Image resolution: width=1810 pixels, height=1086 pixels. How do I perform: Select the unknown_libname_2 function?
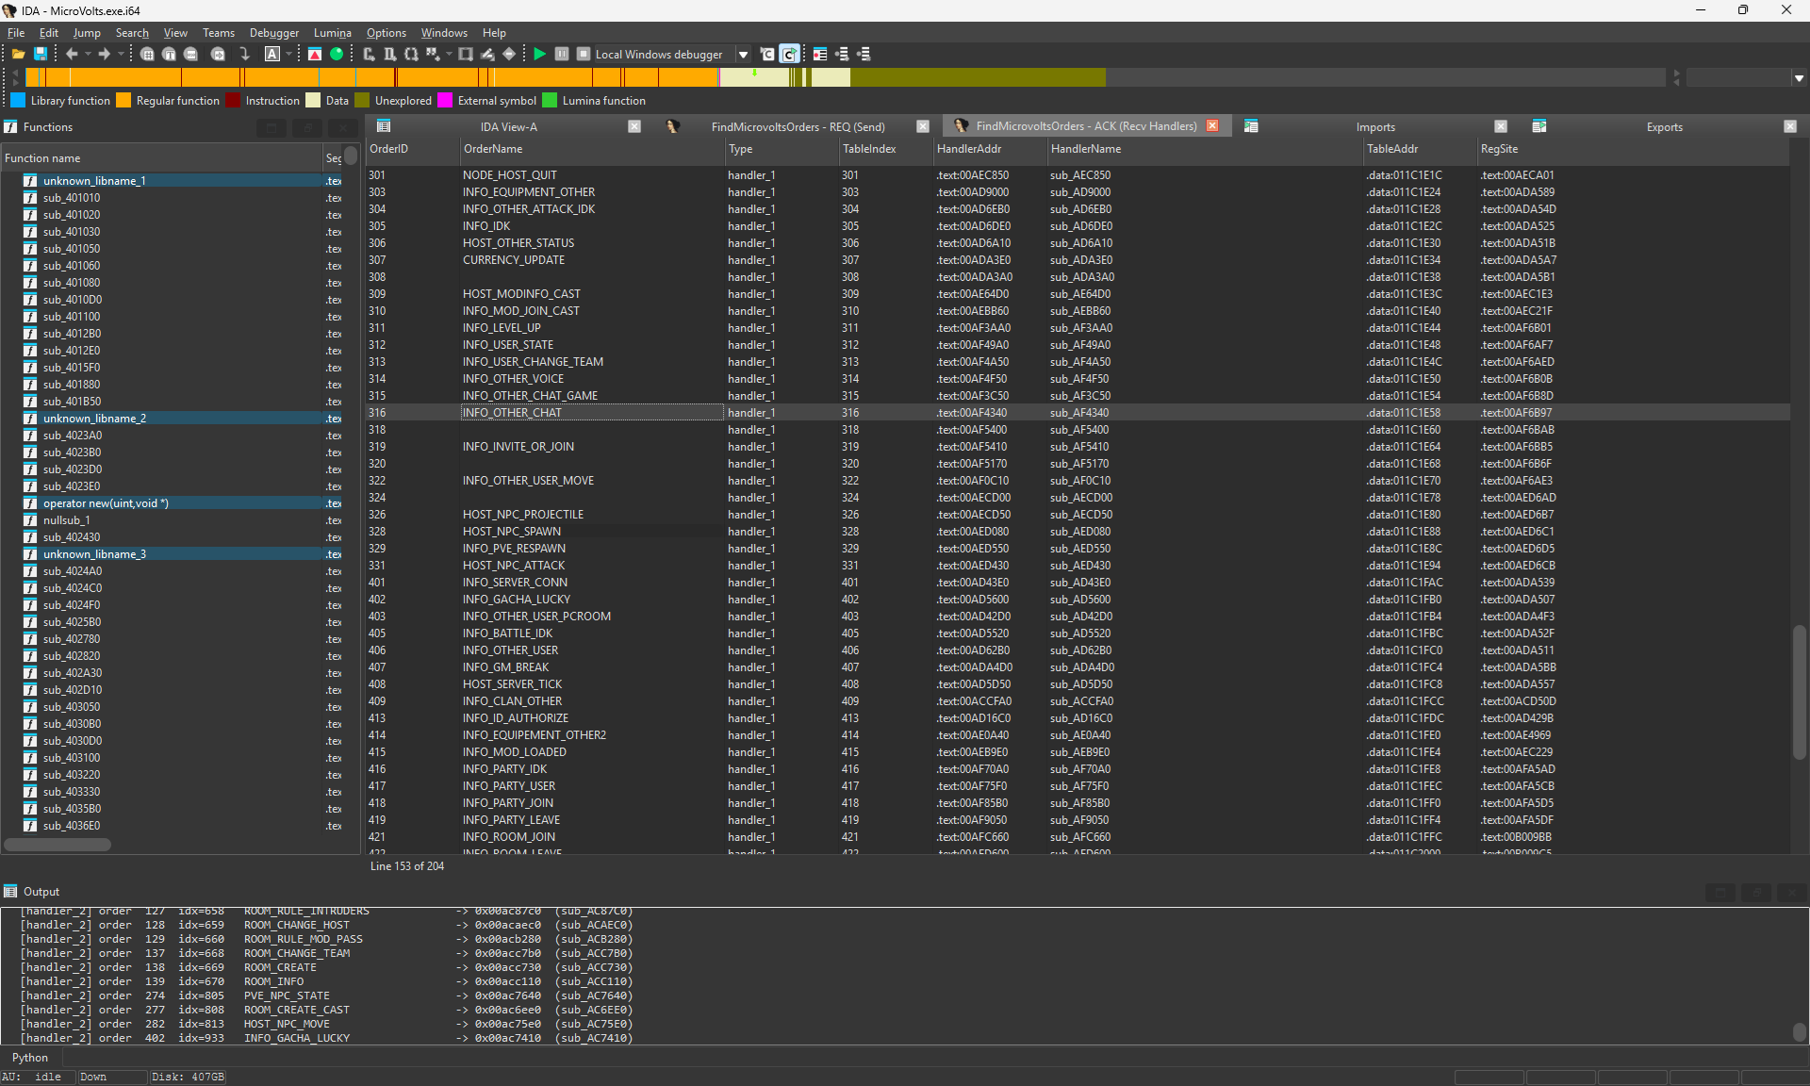click(x=94, y=419)
